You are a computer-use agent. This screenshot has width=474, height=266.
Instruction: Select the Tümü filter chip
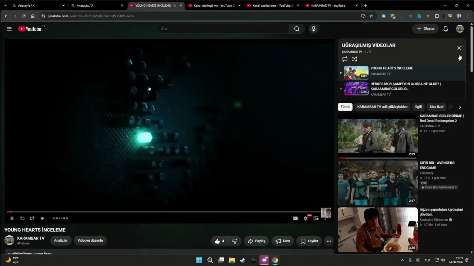(345, 107)
